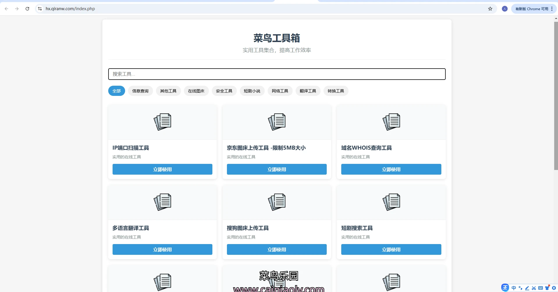Image resolution: width=558 pixels, height=292 pixels.
Task: Reload the page using the refresh icon
Action: coord(27,9)
